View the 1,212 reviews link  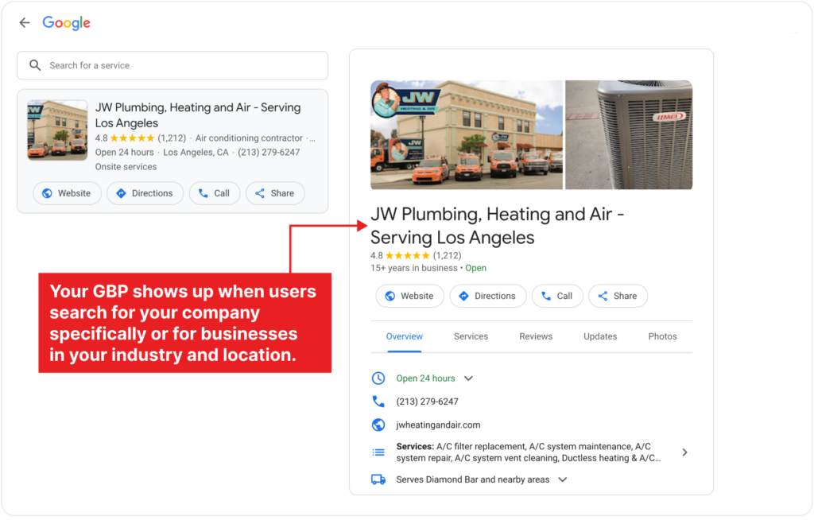click(x=448, y=254)
